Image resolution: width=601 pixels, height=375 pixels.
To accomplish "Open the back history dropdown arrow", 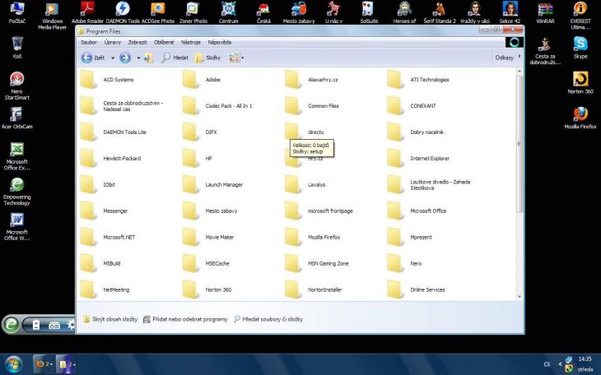I will click(x=113, y=58).
